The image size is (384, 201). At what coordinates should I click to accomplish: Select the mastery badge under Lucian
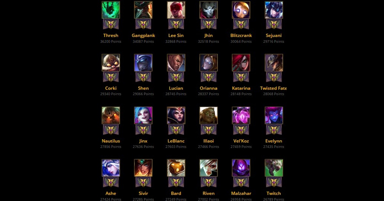176,77
